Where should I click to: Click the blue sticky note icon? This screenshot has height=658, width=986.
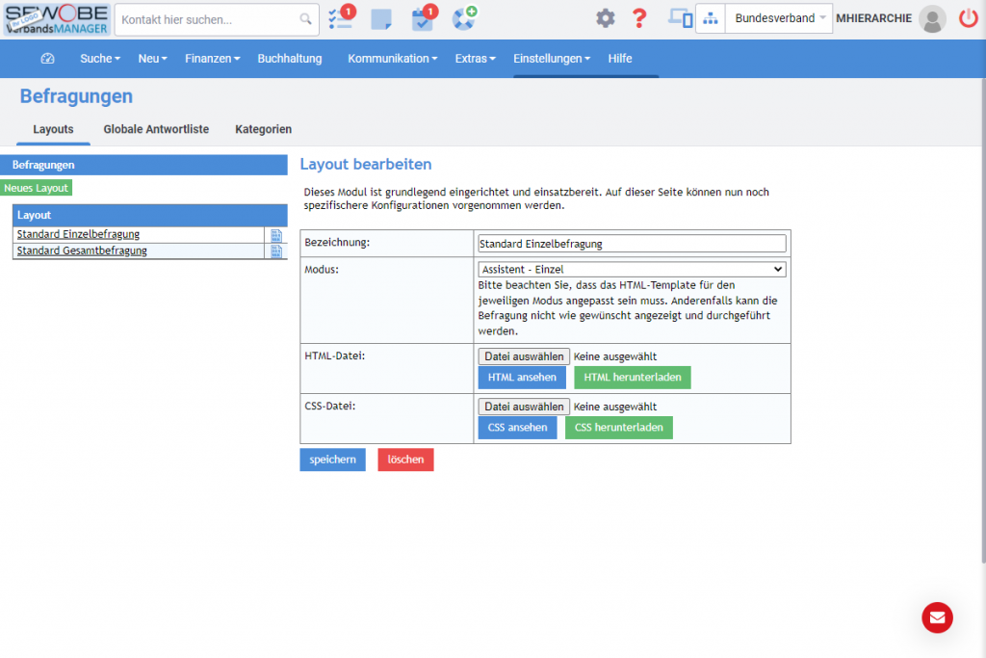381,18
